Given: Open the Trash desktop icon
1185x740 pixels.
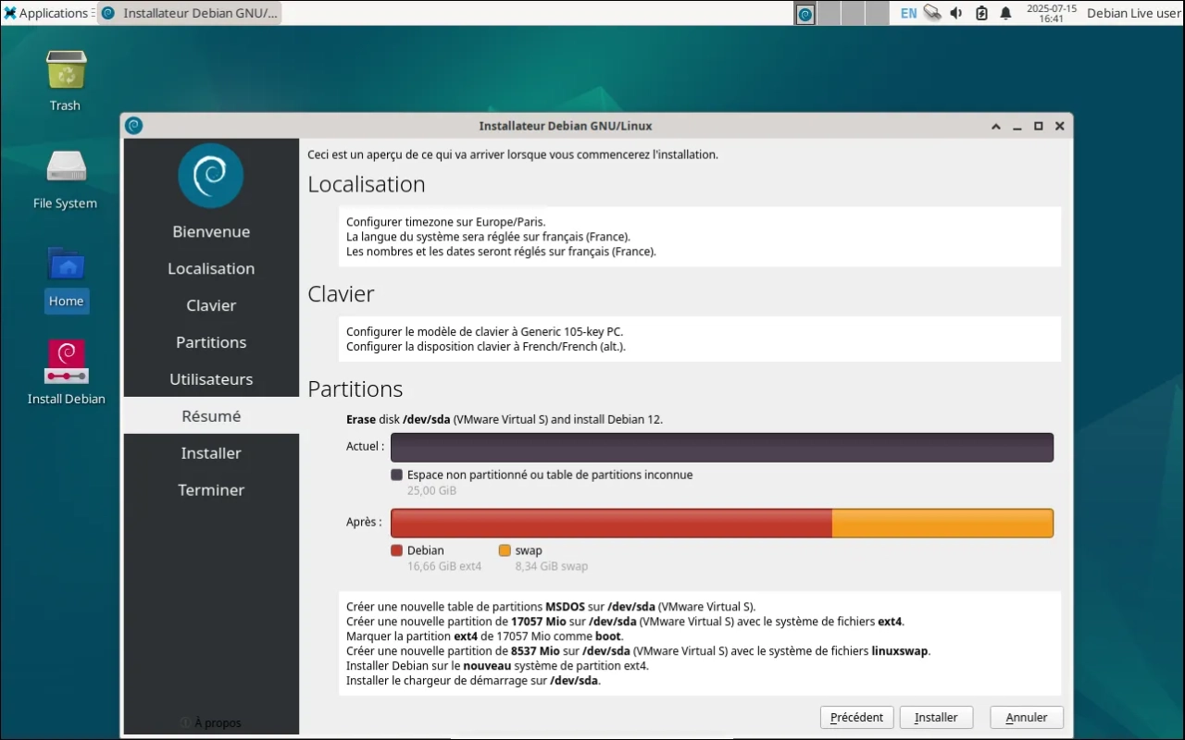Looking at the screenshot, I should [x=66, y=71].
